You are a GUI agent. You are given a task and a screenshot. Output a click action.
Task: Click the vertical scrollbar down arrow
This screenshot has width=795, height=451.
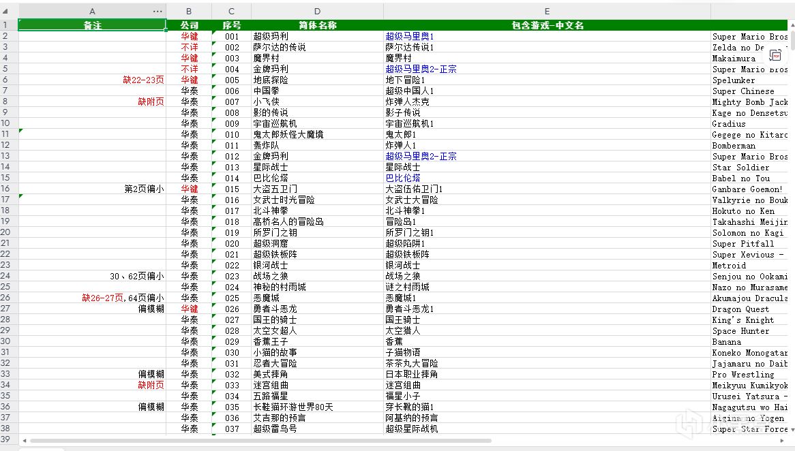click(792, 429)
